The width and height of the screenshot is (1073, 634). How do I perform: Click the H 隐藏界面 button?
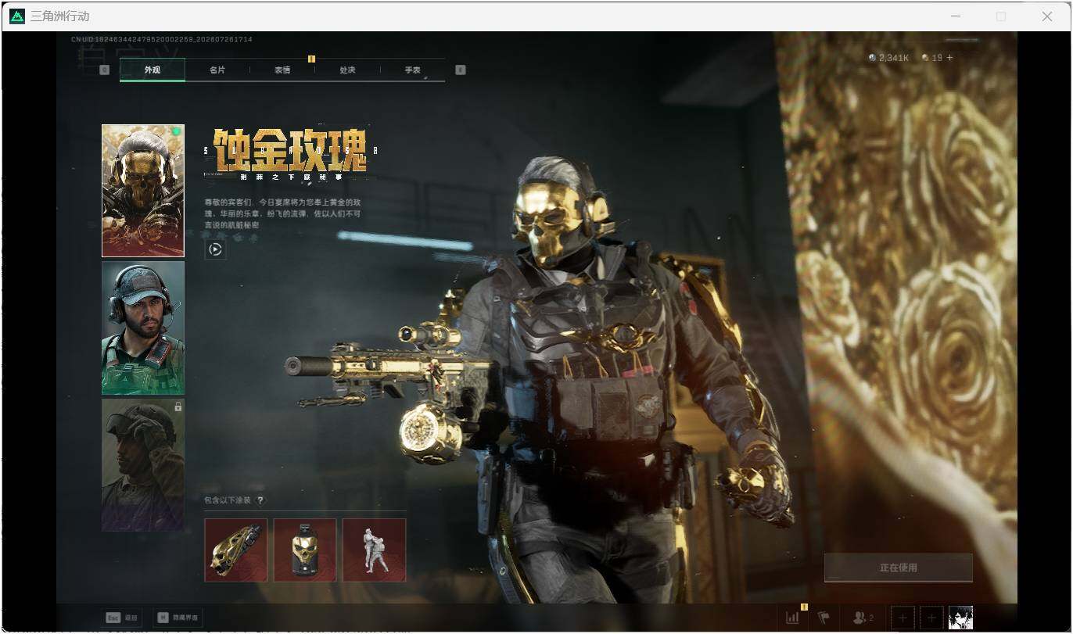(x=179, y=618)
